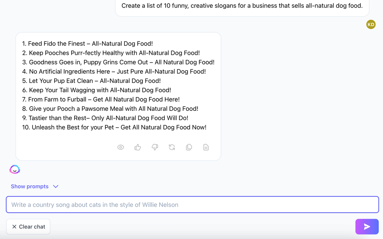Dislike the response with thumbs down
Image resolution: width=383 pixels, height=239 pixels.
155,147
